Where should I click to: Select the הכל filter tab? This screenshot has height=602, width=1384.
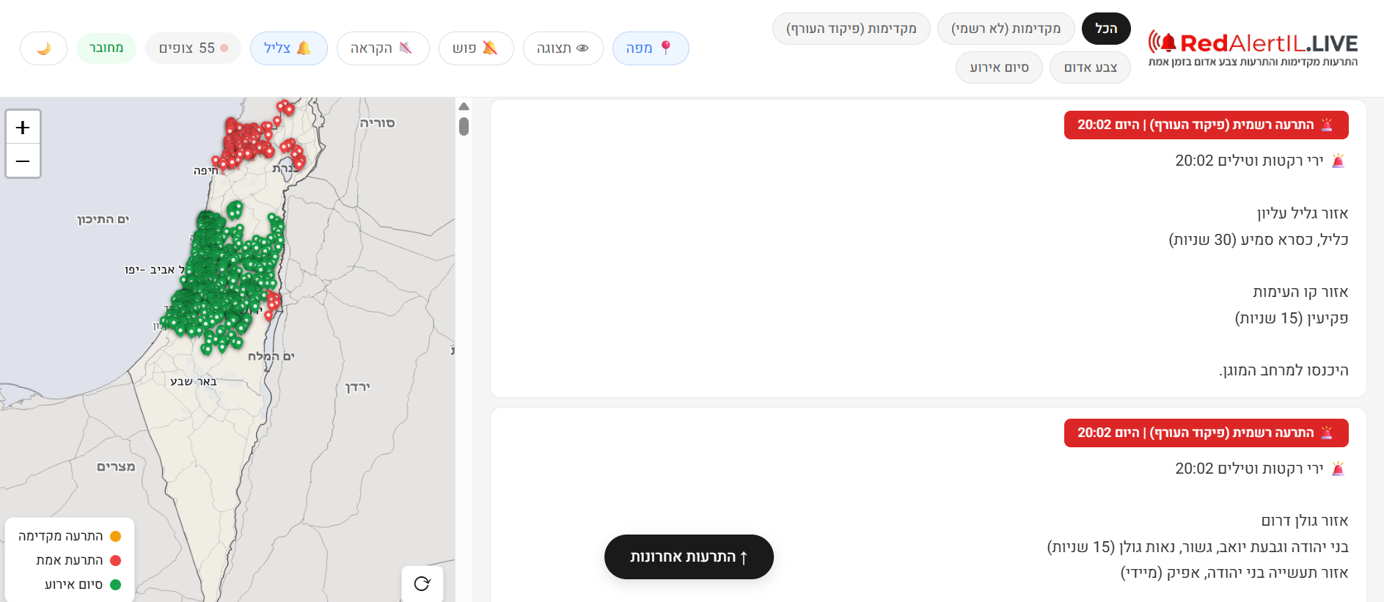point(1105,29)
